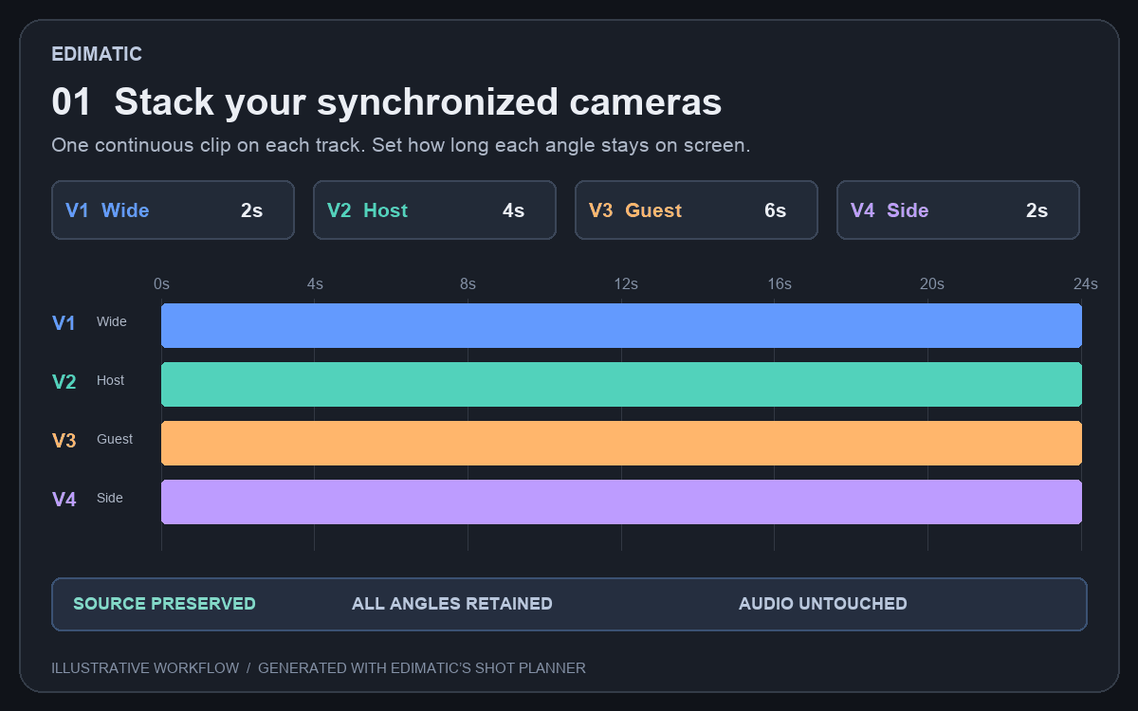Click the 4s ruler mark
The height and width of the screenshot is (711, 1138).
pos(315,284)
